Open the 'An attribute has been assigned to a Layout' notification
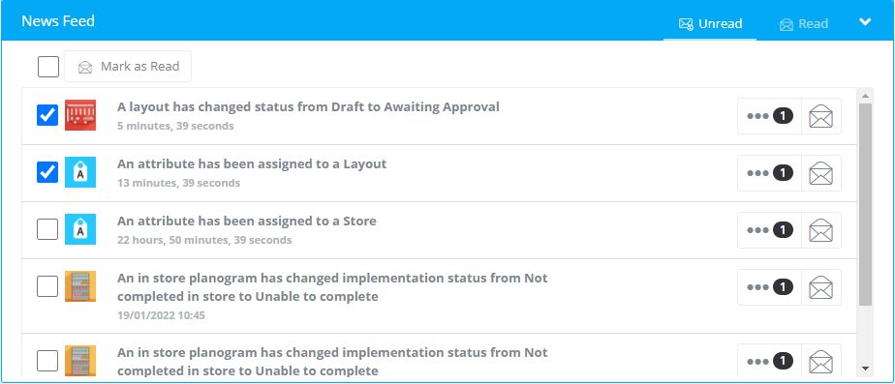The width and height of the screenshot is (895, 384). pyautogui.click(x=252, y=164)
